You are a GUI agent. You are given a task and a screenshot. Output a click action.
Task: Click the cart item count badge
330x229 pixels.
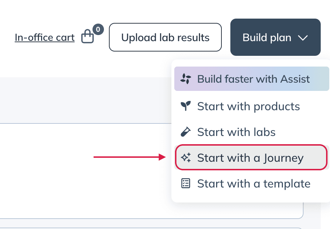click(98, 29)
